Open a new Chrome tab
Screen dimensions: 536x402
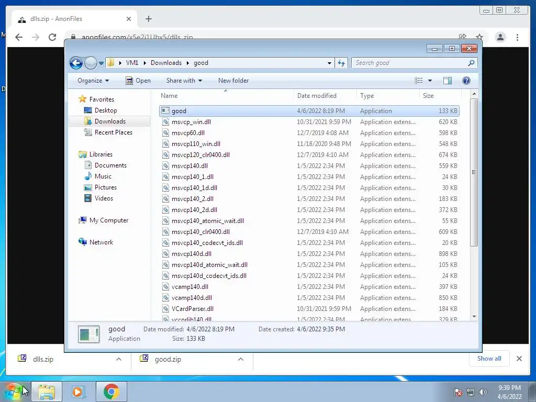point(148,19)
